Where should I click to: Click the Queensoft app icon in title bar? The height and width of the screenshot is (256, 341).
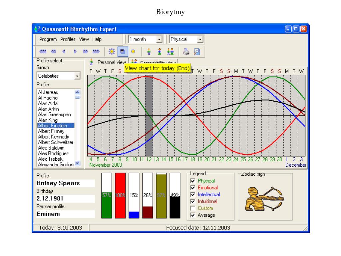pos(37,29)
